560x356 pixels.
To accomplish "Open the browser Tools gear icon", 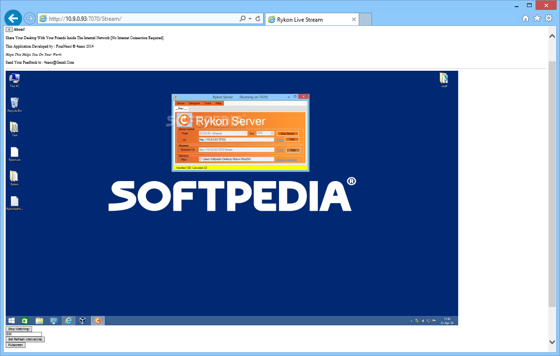I will coord(549,18).
